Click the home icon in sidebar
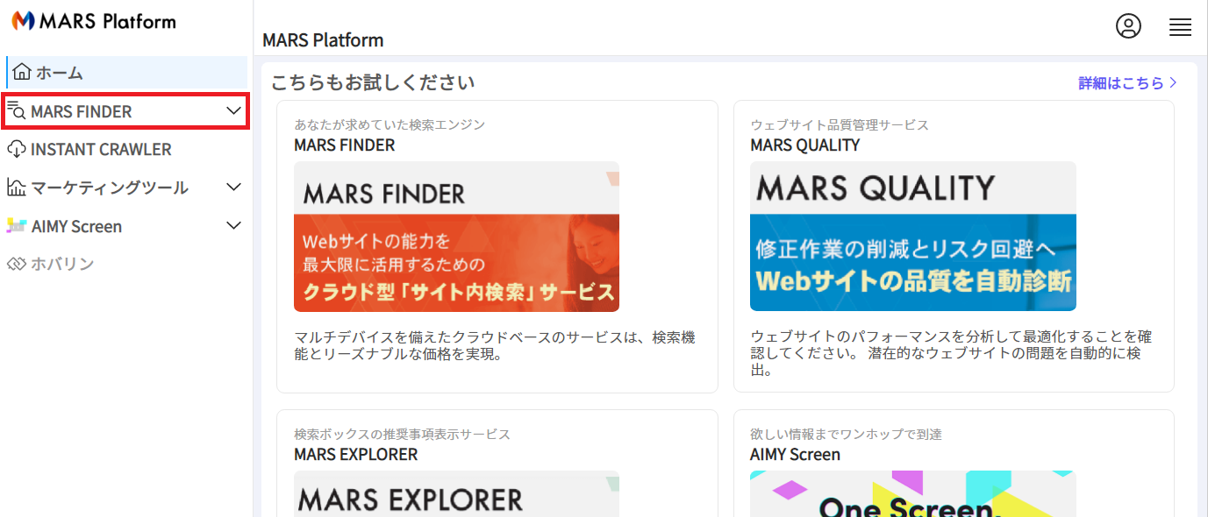Screen dimensions: 1208x517 (23, 73)
